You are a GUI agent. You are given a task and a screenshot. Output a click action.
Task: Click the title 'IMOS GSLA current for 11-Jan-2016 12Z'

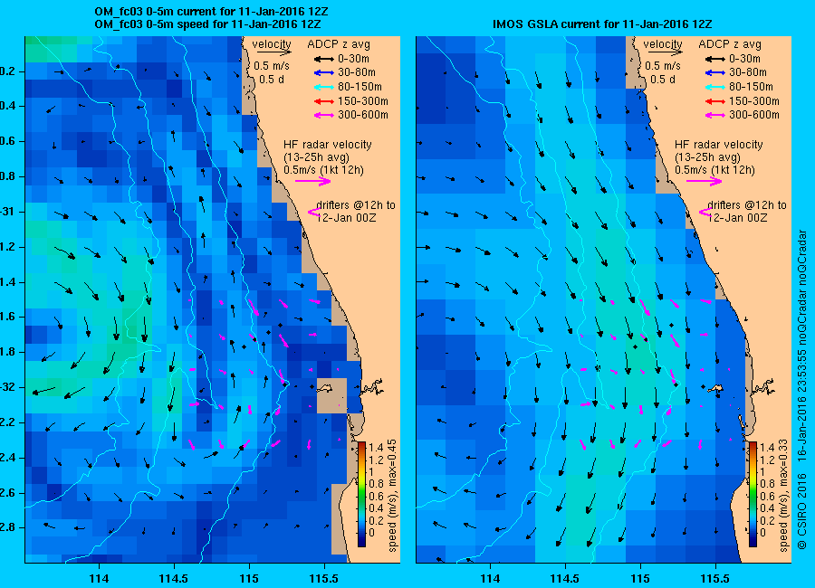tap(602, 24)
